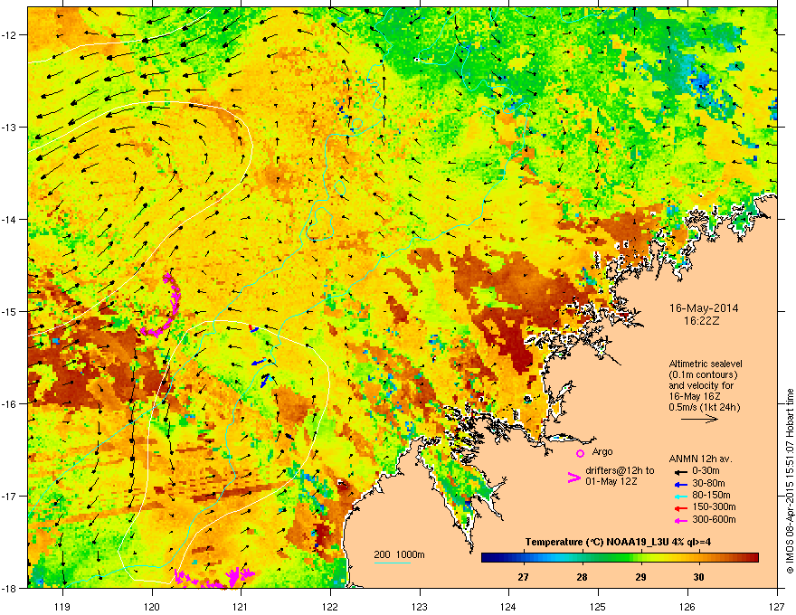796x615 pixels.
Task: Click the black 0-30m arrow legend symbol
Action: (x=681, y=471)
